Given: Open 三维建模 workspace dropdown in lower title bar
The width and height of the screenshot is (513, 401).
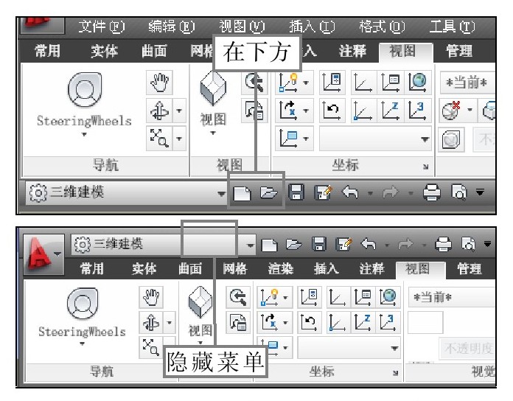Looking at the screenshot, I should coord(164,244).
